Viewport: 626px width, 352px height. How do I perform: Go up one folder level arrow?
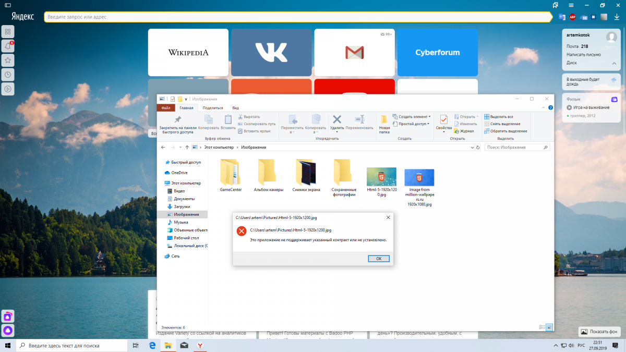pos(187,148)
